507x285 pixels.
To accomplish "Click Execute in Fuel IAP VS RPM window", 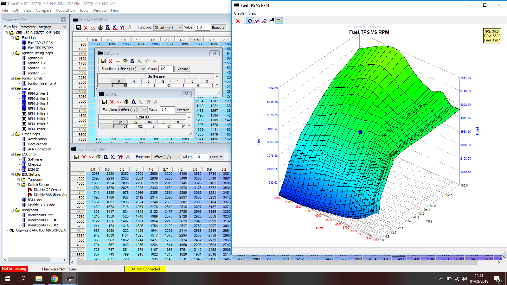I will coord(218,28).
